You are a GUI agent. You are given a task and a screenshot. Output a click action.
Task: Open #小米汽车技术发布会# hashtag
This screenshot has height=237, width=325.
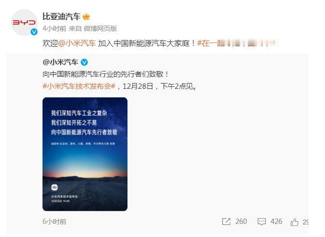coord(79,86)
